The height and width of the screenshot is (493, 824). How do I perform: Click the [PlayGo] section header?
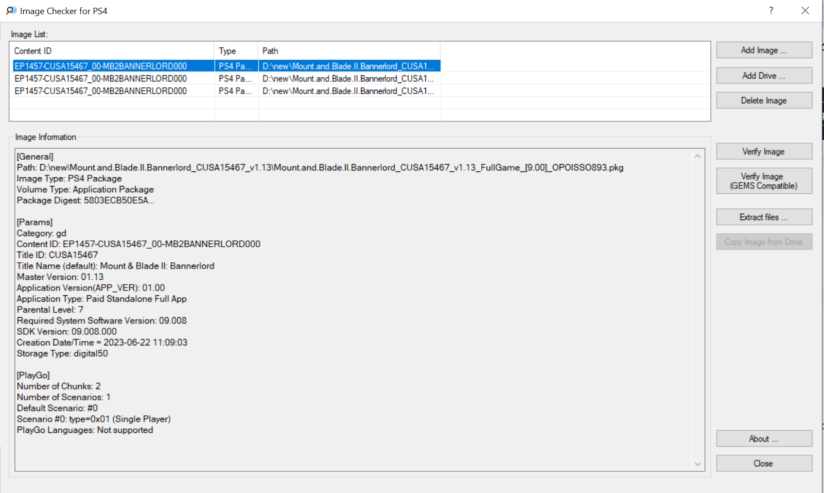coord(34,375)
